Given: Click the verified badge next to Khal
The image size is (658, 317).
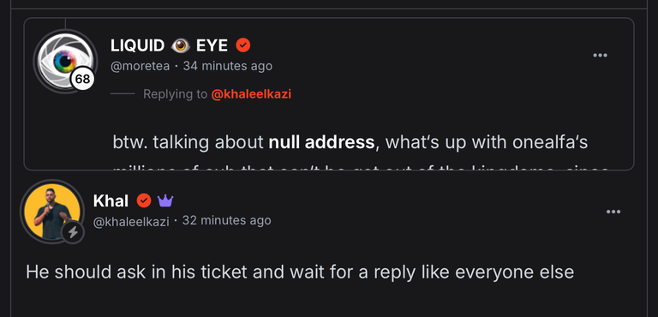Looking at the screenshot, I should pos(144,201).
